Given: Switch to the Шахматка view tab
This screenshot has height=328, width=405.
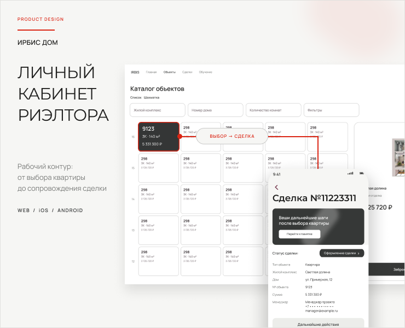Looking at the screenshot, I should tap(152, 97).
